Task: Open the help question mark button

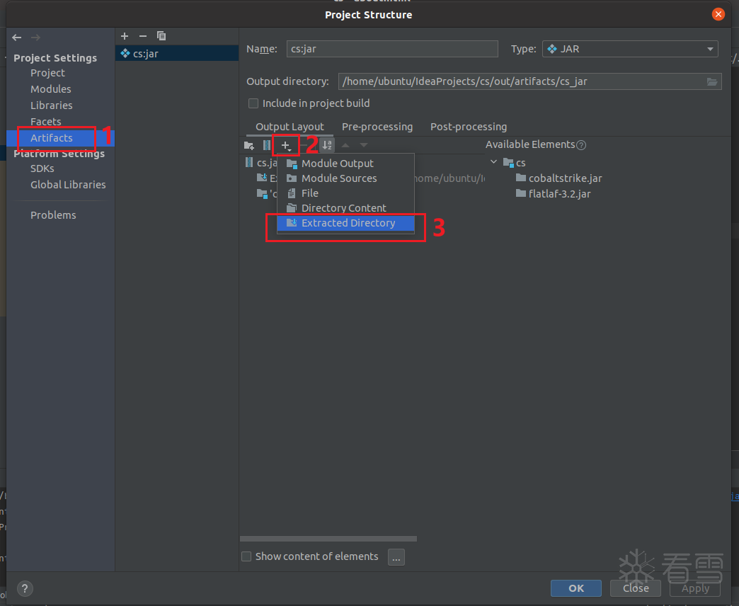Action: [25, 588]
